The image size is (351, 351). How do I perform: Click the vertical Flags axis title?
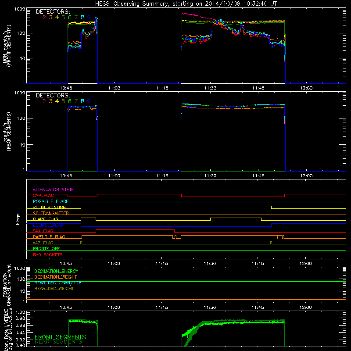pos(18,219)
